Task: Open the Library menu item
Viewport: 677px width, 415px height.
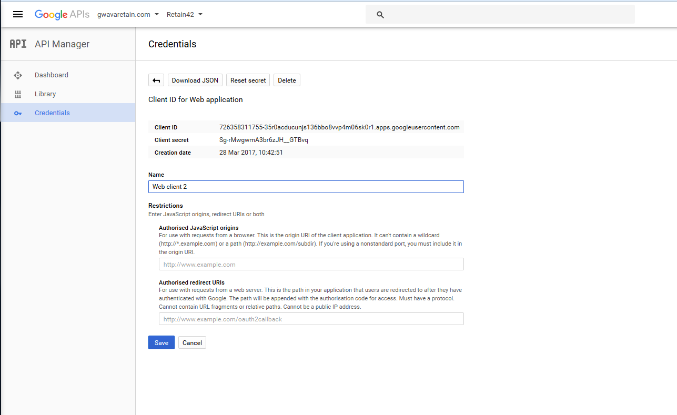Action: [45, 94]
